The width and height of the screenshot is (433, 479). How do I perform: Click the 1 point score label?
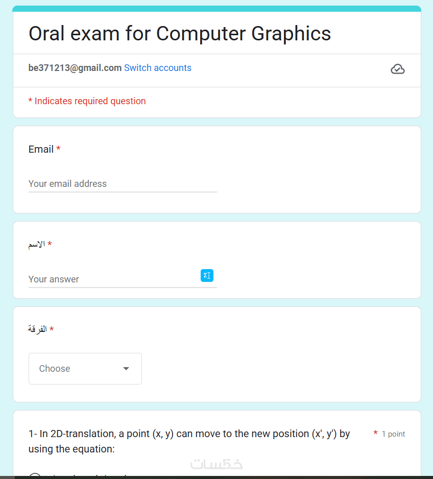coord(393,434)
